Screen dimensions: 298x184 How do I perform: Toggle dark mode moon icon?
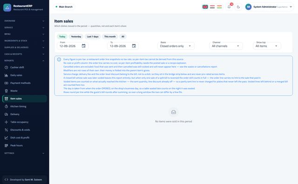(x=238, y=7)
